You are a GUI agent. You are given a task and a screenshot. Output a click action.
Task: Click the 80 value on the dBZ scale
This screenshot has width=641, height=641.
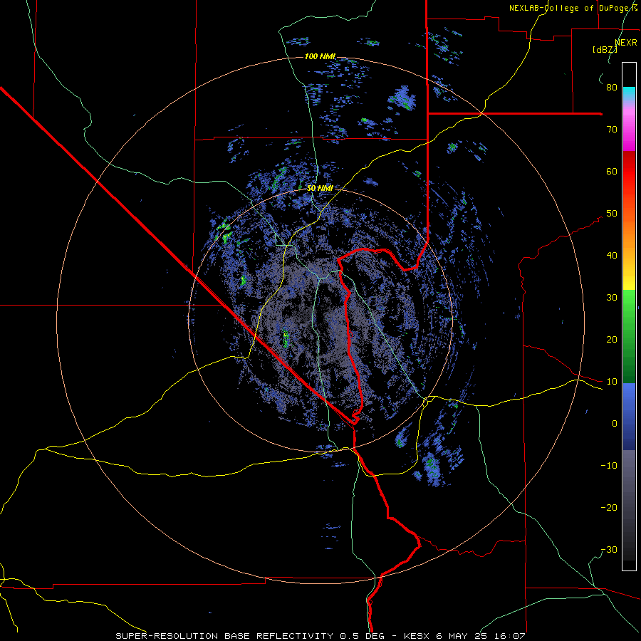tap(612, 88)
